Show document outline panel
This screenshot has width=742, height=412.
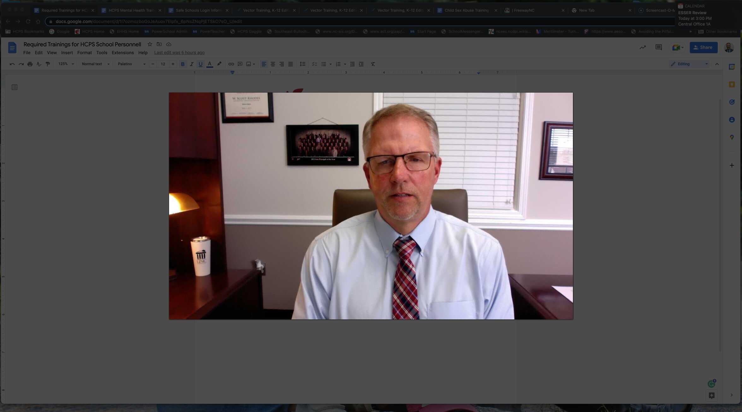tap(15, 87)
